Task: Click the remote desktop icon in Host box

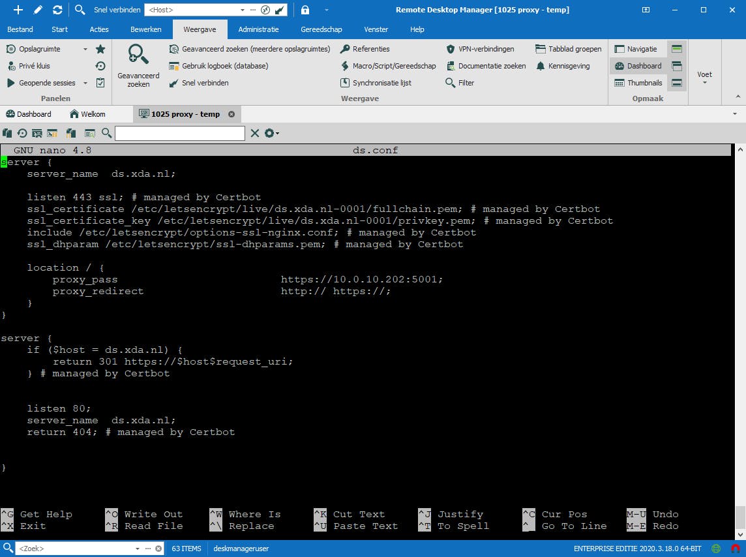Action: point(266,10)
